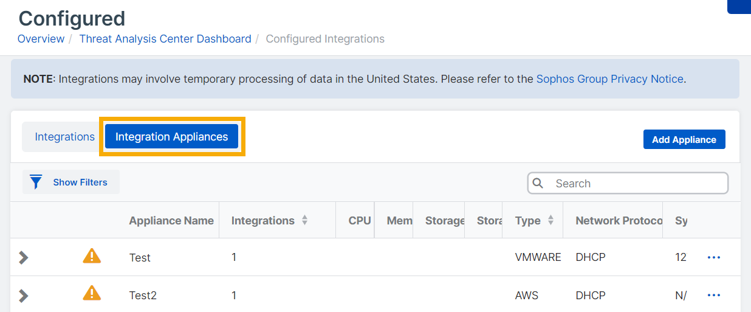Go to the Overview breadcrumb link

pos(41,39)
